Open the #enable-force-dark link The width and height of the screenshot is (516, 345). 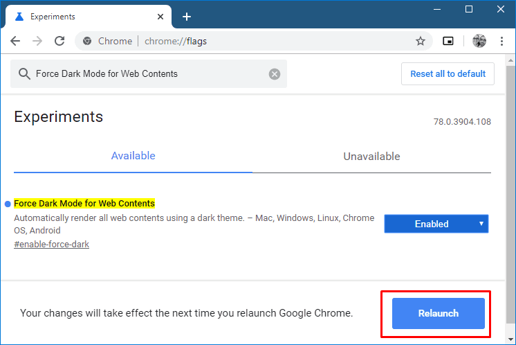(51, 244)
